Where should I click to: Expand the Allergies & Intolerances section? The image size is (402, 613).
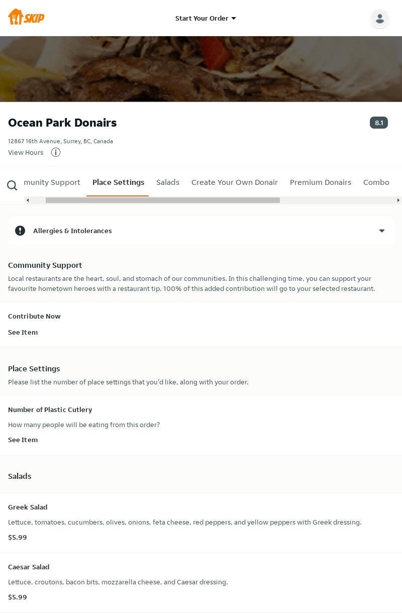point(72,231)
